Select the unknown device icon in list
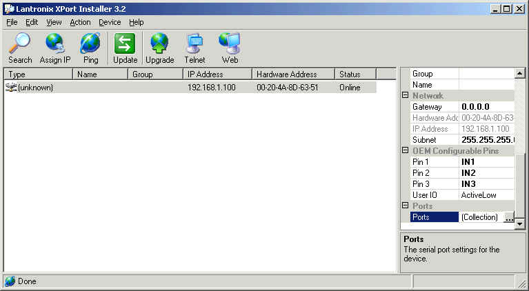This screenshot has width=529, height=291. coord(11,88)
